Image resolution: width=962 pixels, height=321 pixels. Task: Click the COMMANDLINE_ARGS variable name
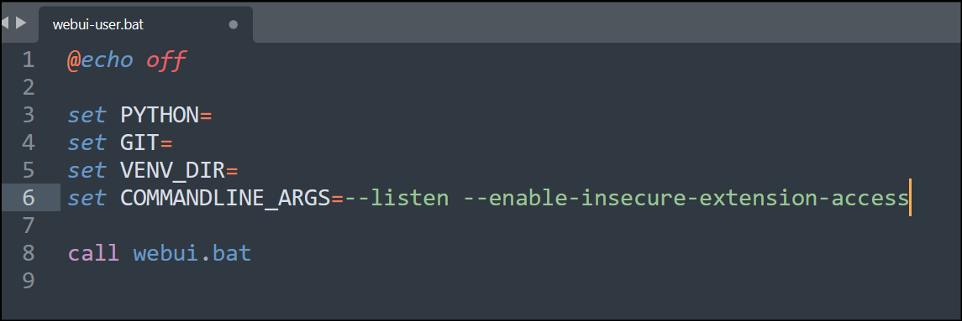[x=226, y=198]
